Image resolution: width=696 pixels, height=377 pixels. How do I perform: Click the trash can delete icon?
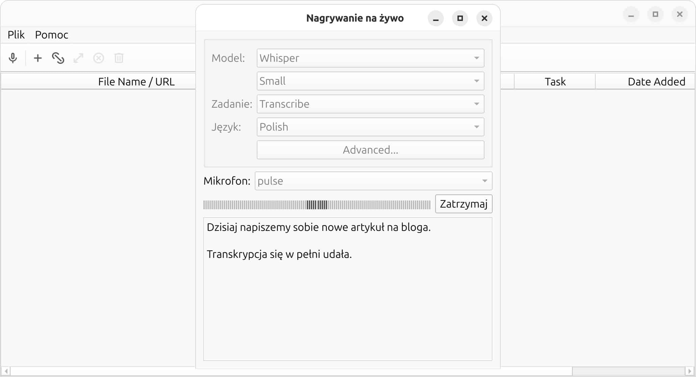pos(119,58)
